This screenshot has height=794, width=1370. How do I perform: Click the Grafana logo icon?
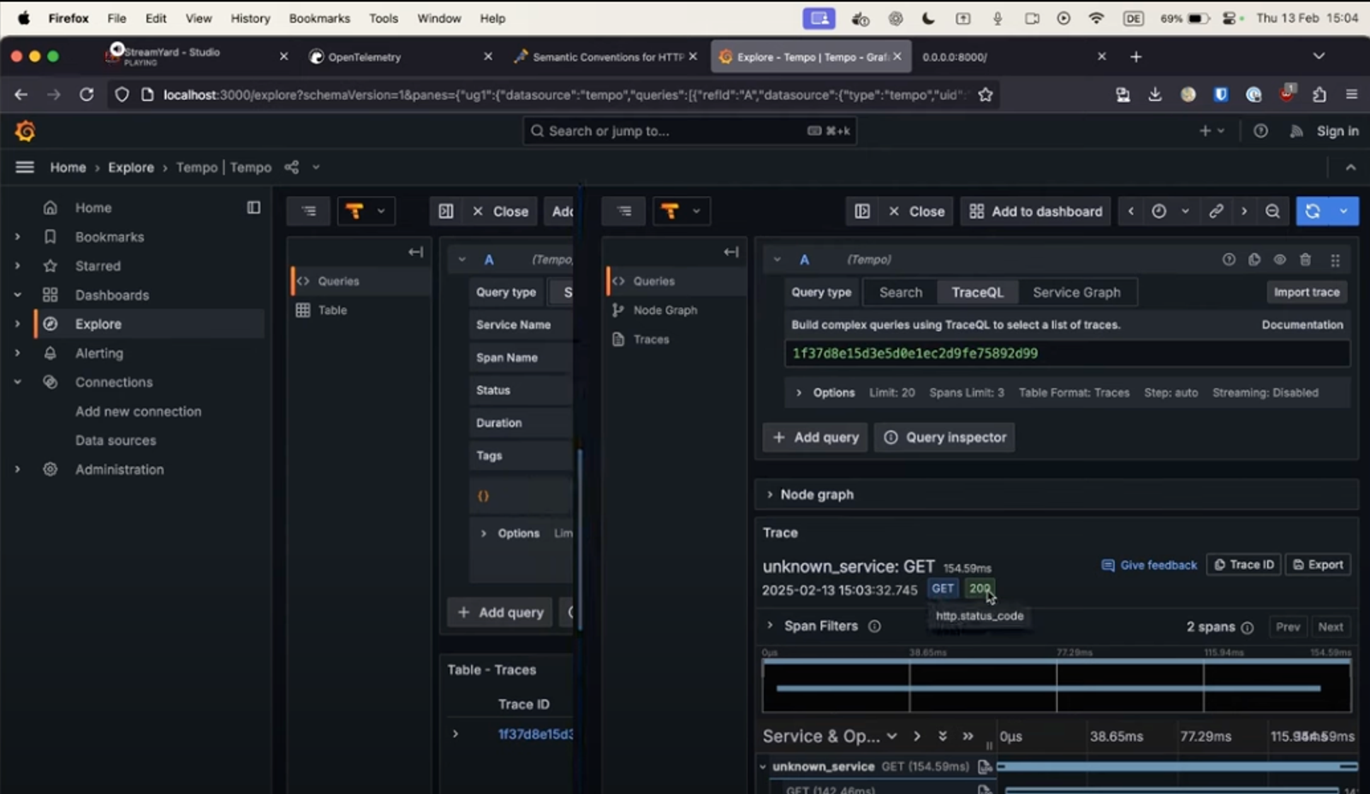pyautogui.click(x=26, y=131)
